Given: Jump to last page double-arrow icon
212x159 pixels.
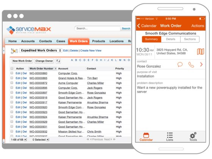Looking at the screenshot, I should pyautogui.click(x=114, y=139).
